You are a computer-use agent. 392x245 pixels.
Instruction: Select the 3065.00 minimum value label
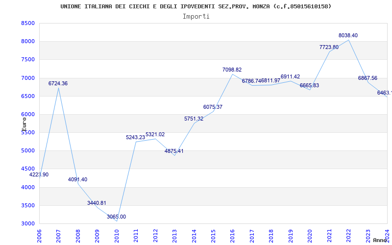[x=116, y=217]
